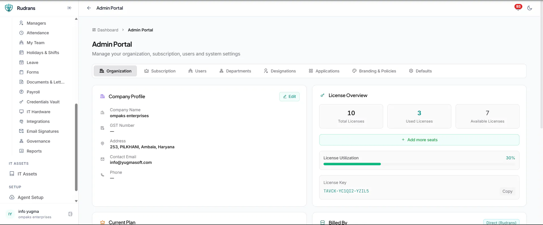Go to Email Signatures

(42, 131)
